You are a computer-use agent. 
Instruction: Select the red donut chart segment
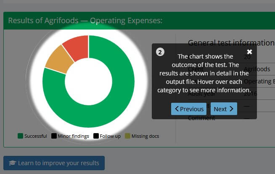click(77, 47)
